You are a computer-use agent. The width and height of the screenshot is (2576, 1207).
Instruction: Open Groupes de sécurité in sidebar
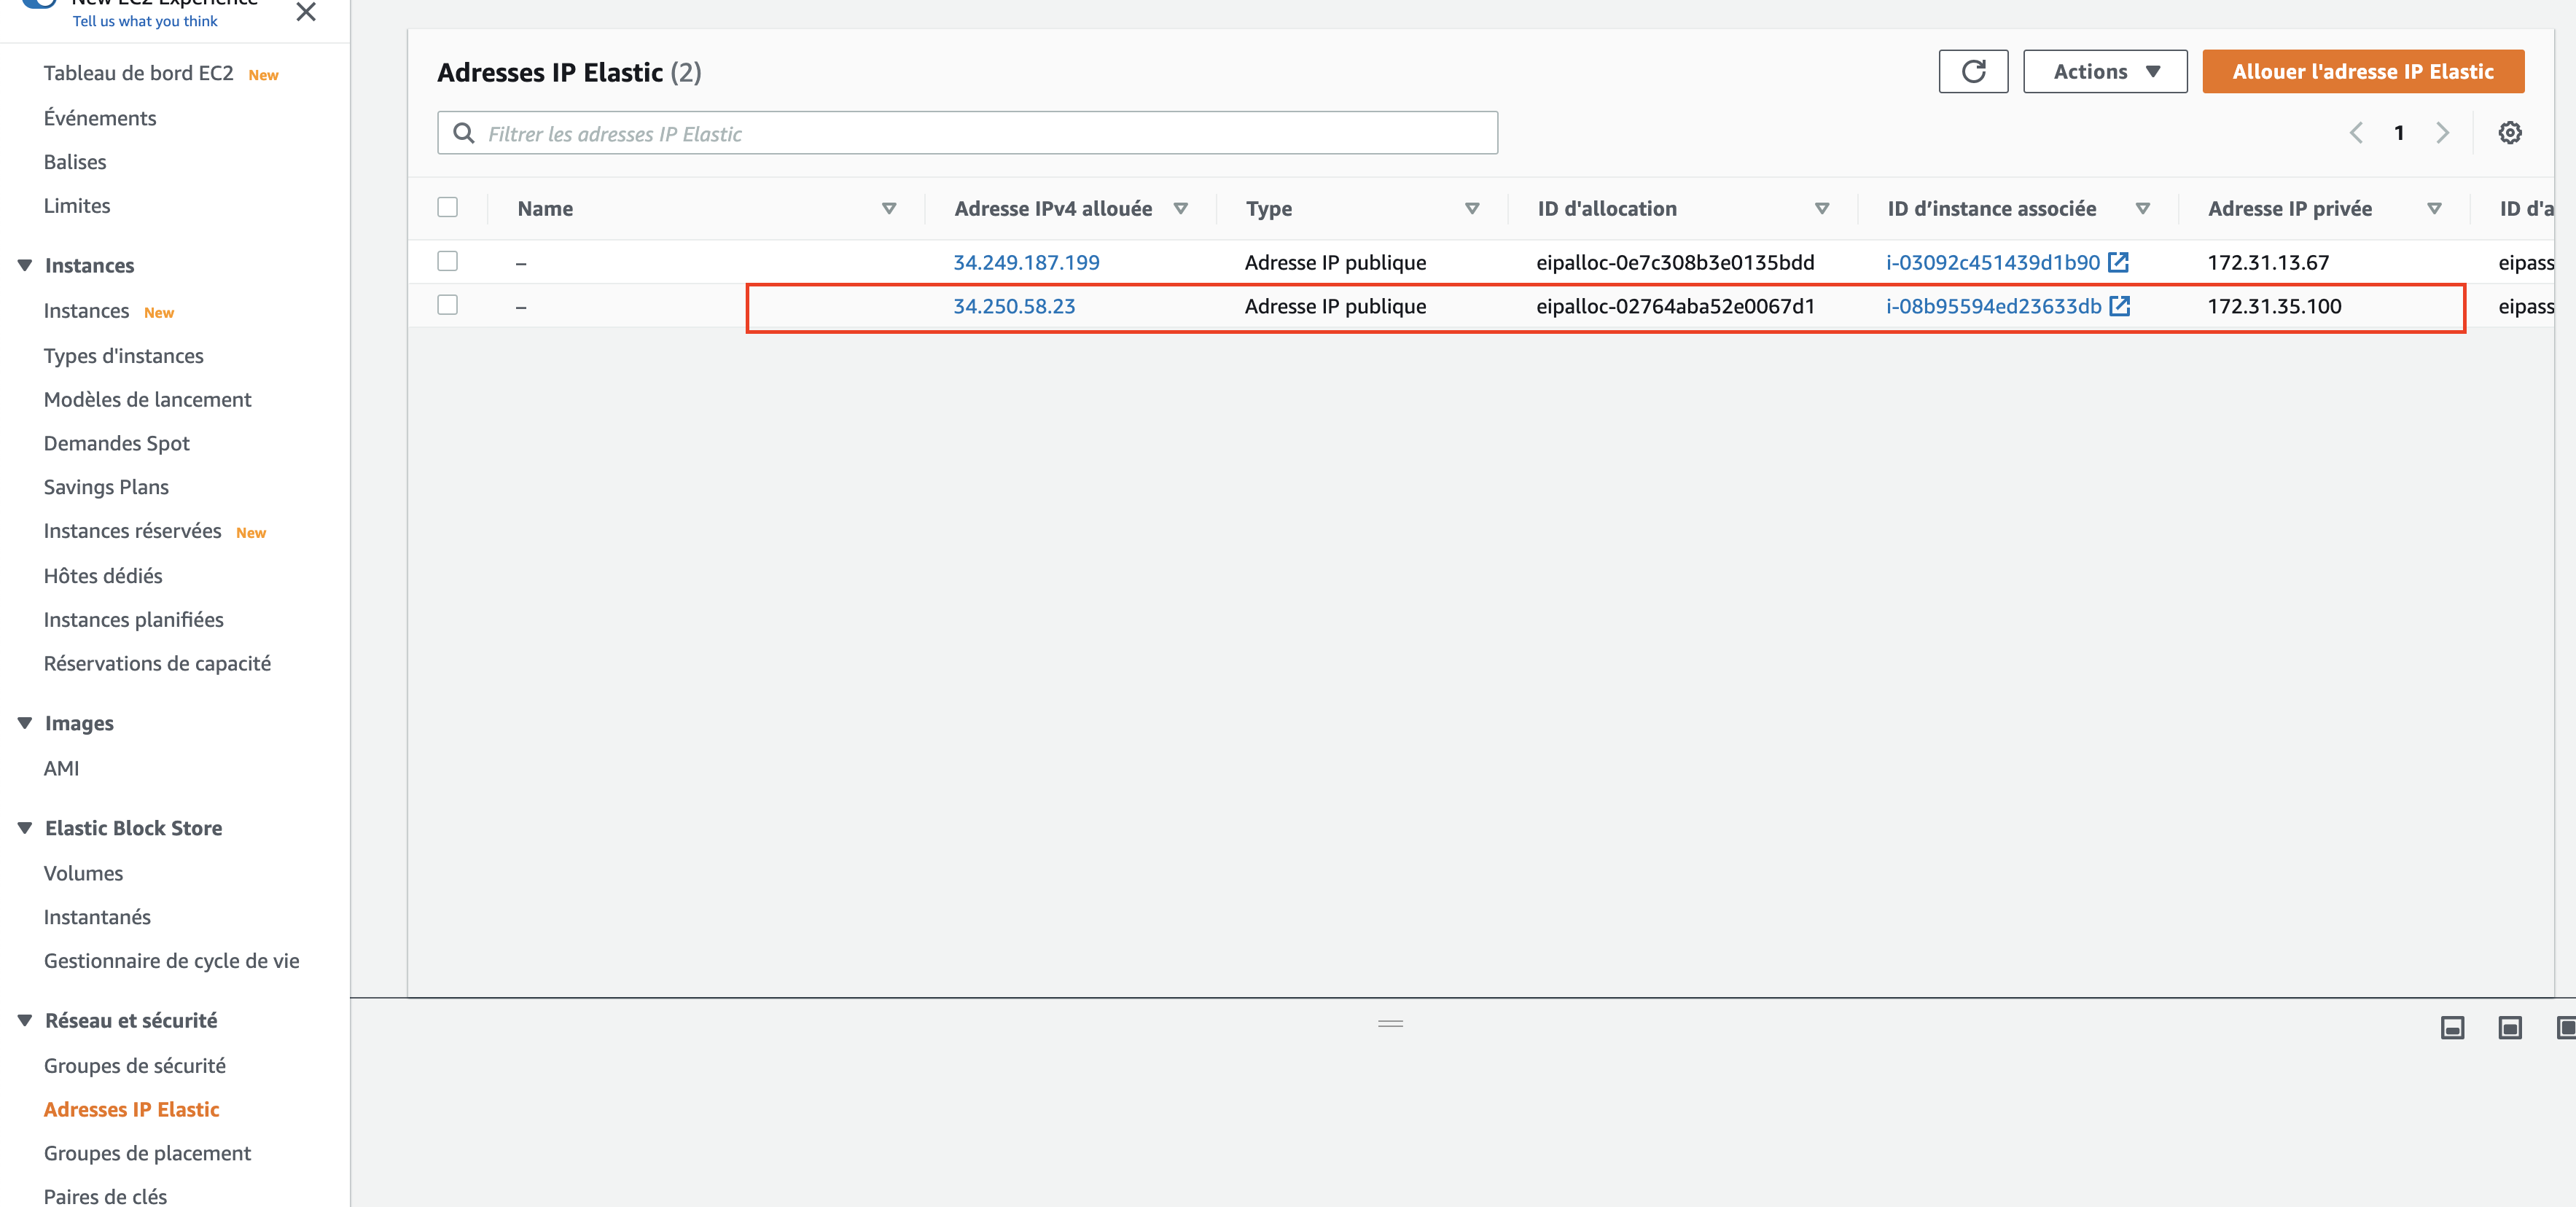(x=135, y=1065)
